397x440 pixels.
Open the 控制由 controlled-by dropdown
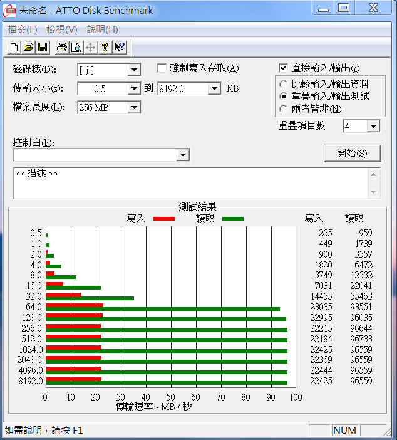(183, 155)
